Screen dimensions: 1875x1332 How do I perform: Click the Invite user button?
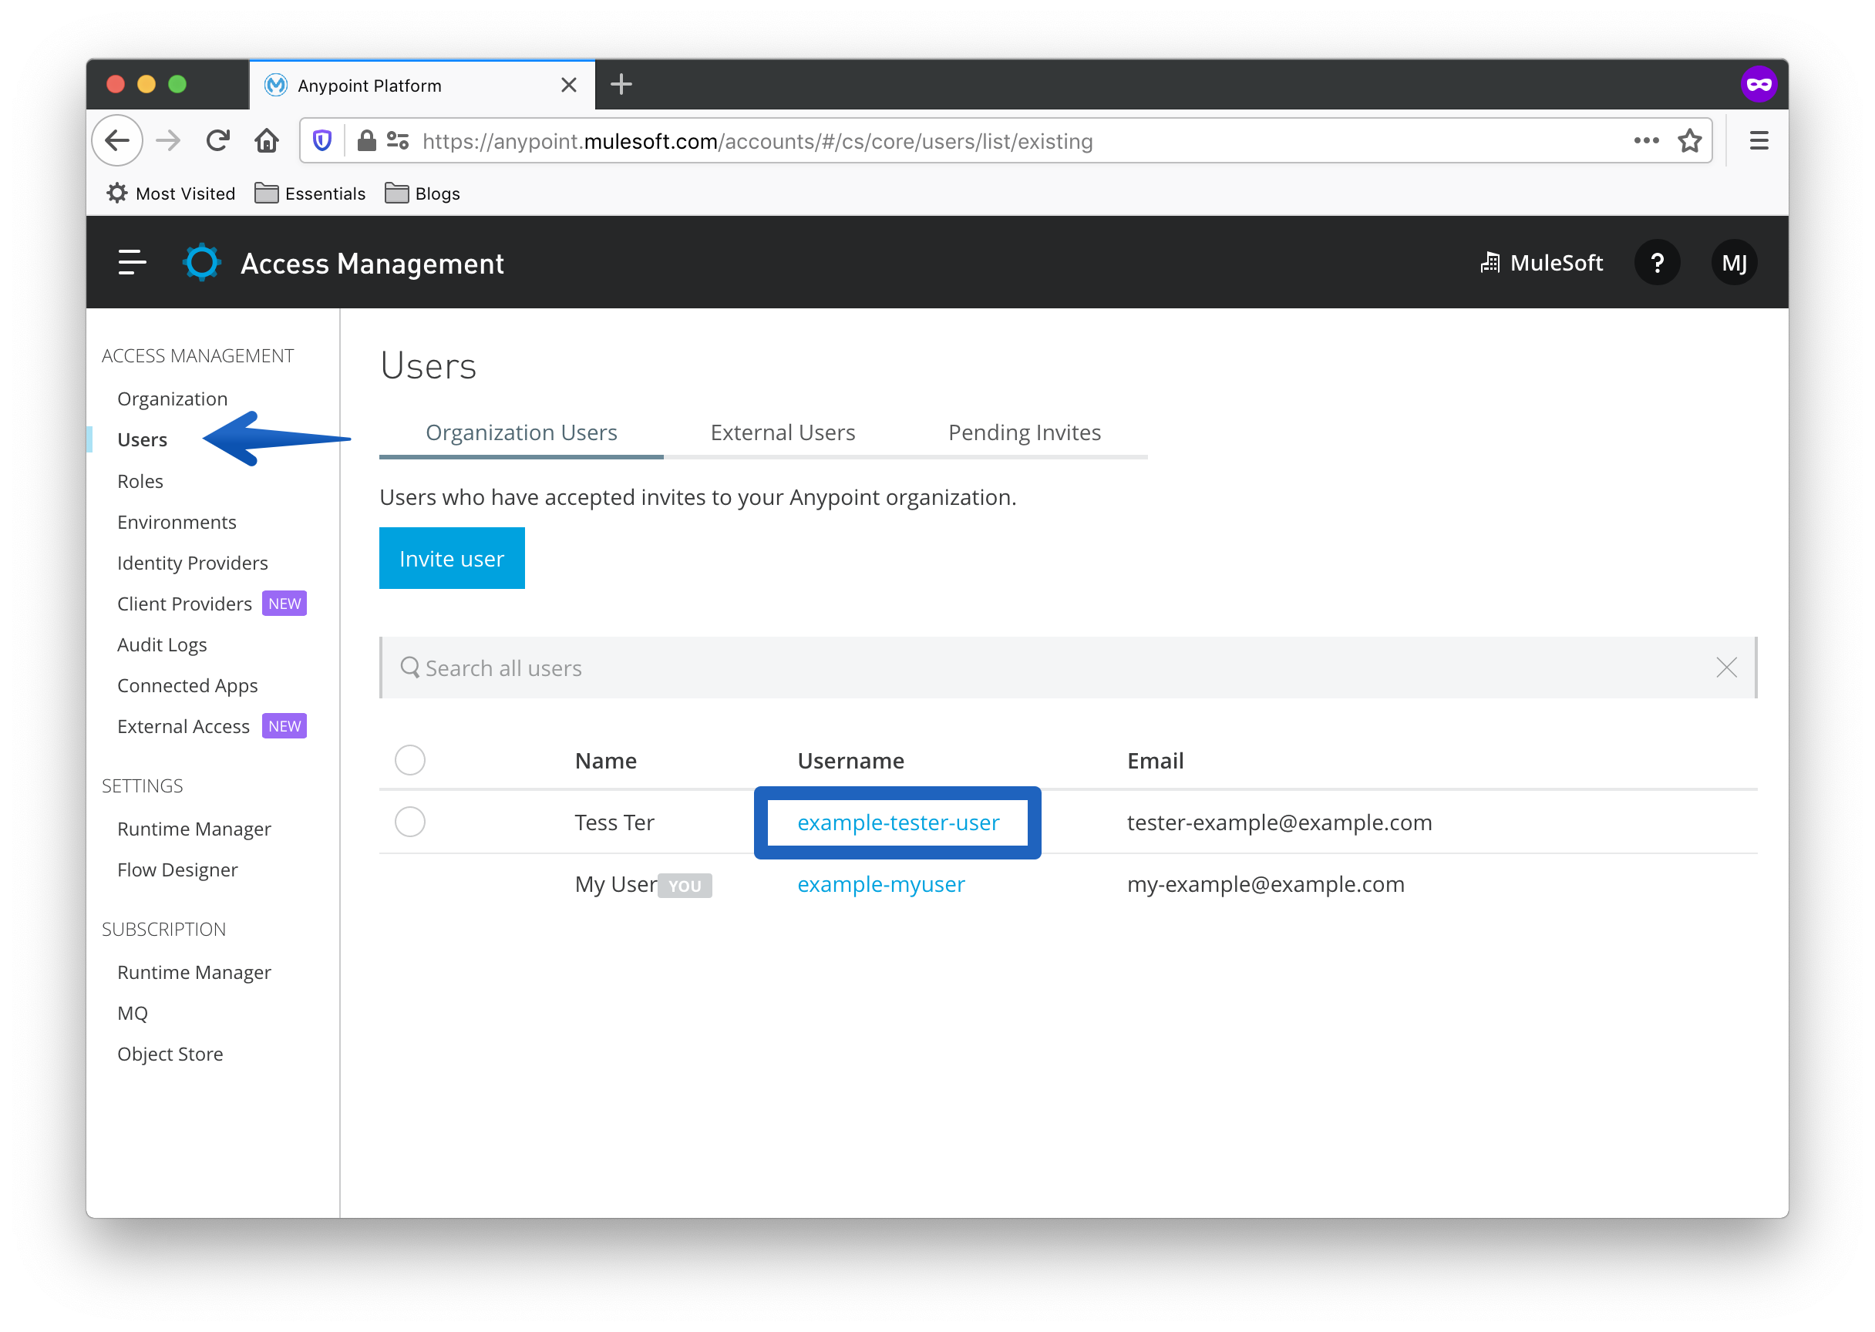452,559
